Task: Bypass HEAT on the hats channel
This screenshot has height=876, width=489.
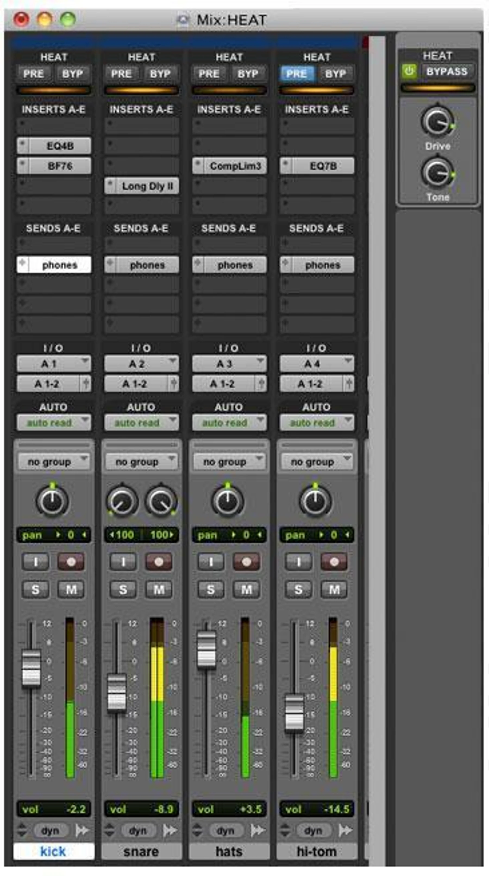Action: click(x=247, y=73)
